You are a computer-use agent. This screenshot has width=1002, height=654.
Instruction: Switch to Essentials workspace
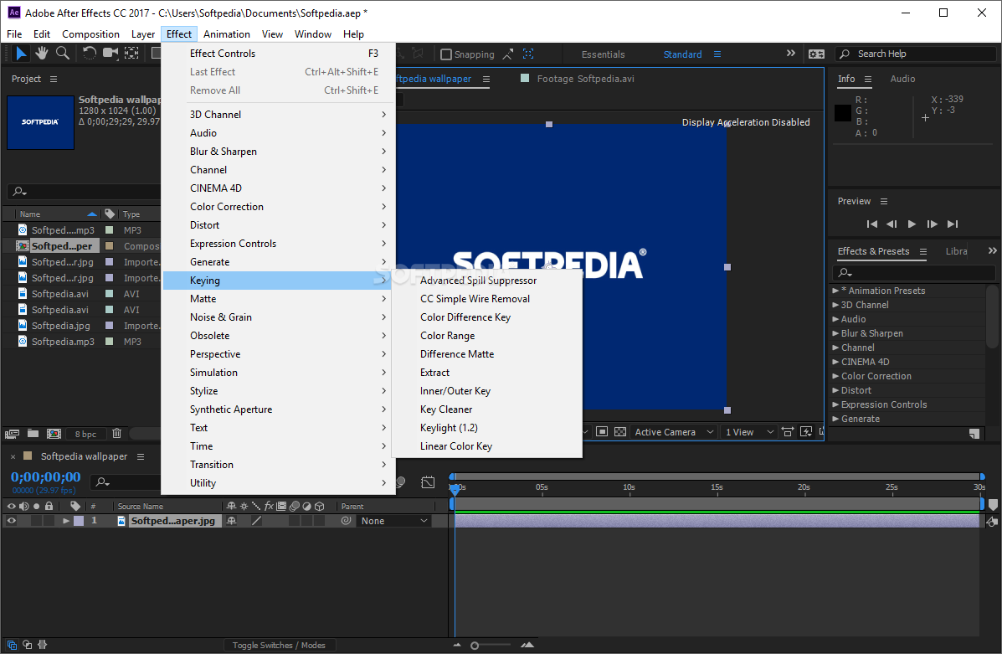(603, 54)
